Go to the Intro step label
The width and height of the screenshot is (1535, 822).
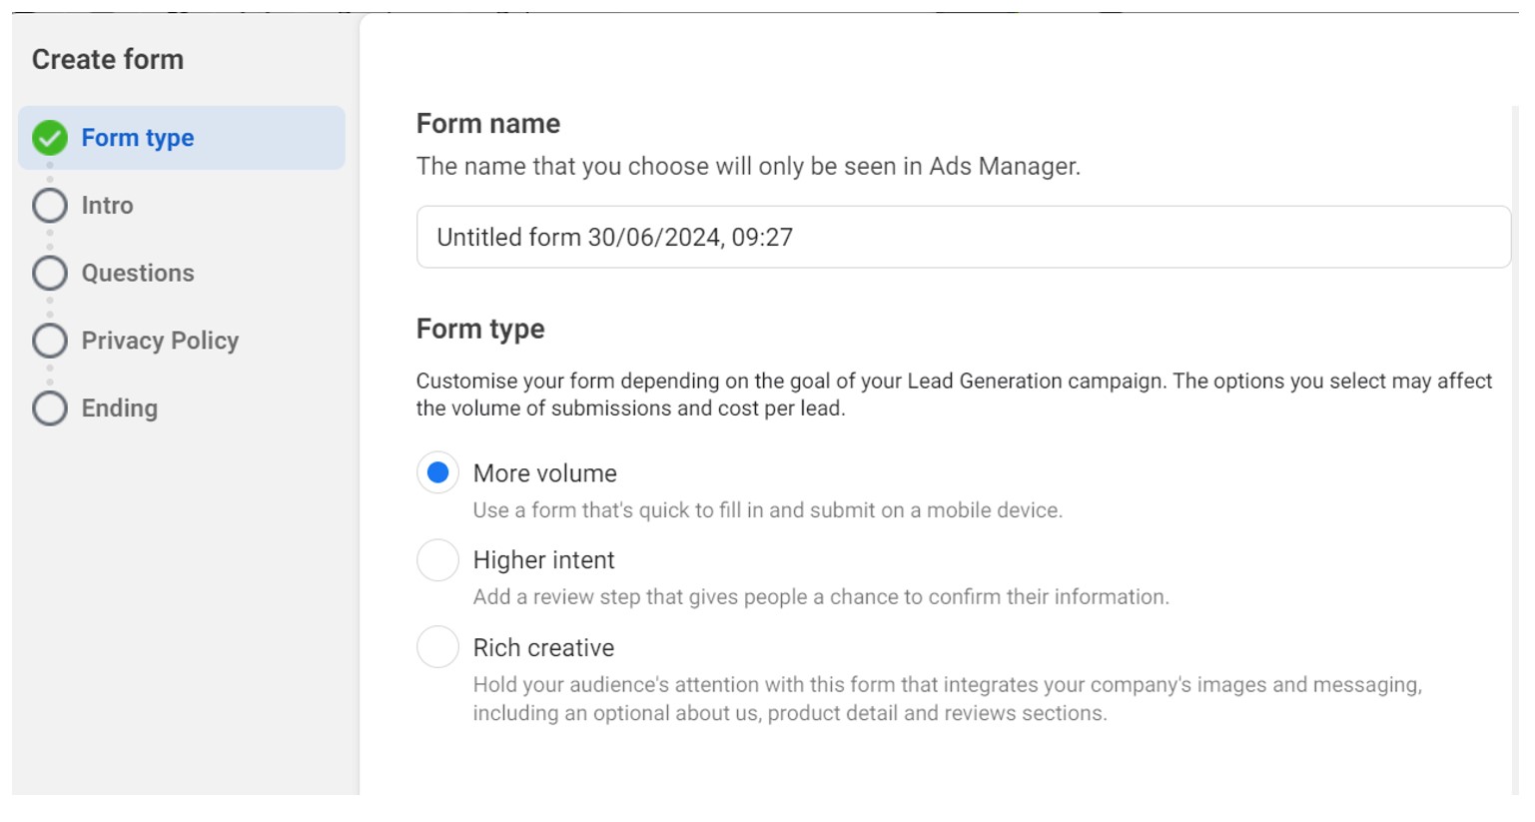pos(107,206)
